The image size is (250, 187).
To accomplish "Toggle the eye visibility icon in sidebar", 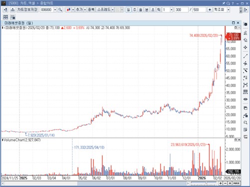I will pos(245,99).
